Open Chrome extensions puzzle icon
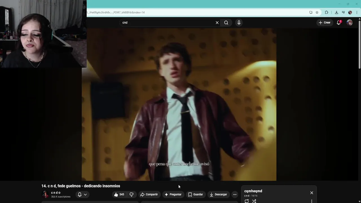361x203 pixels. coord(327,12)
